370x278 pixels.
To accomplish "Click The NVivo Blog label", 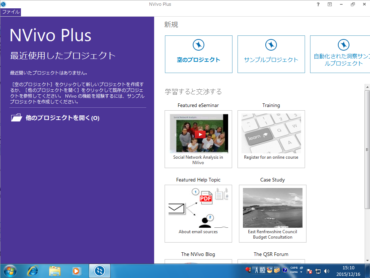I will pos(198,255).
